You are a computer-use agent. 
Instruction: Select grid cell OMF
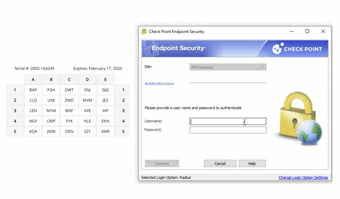(x=51, y=121)
